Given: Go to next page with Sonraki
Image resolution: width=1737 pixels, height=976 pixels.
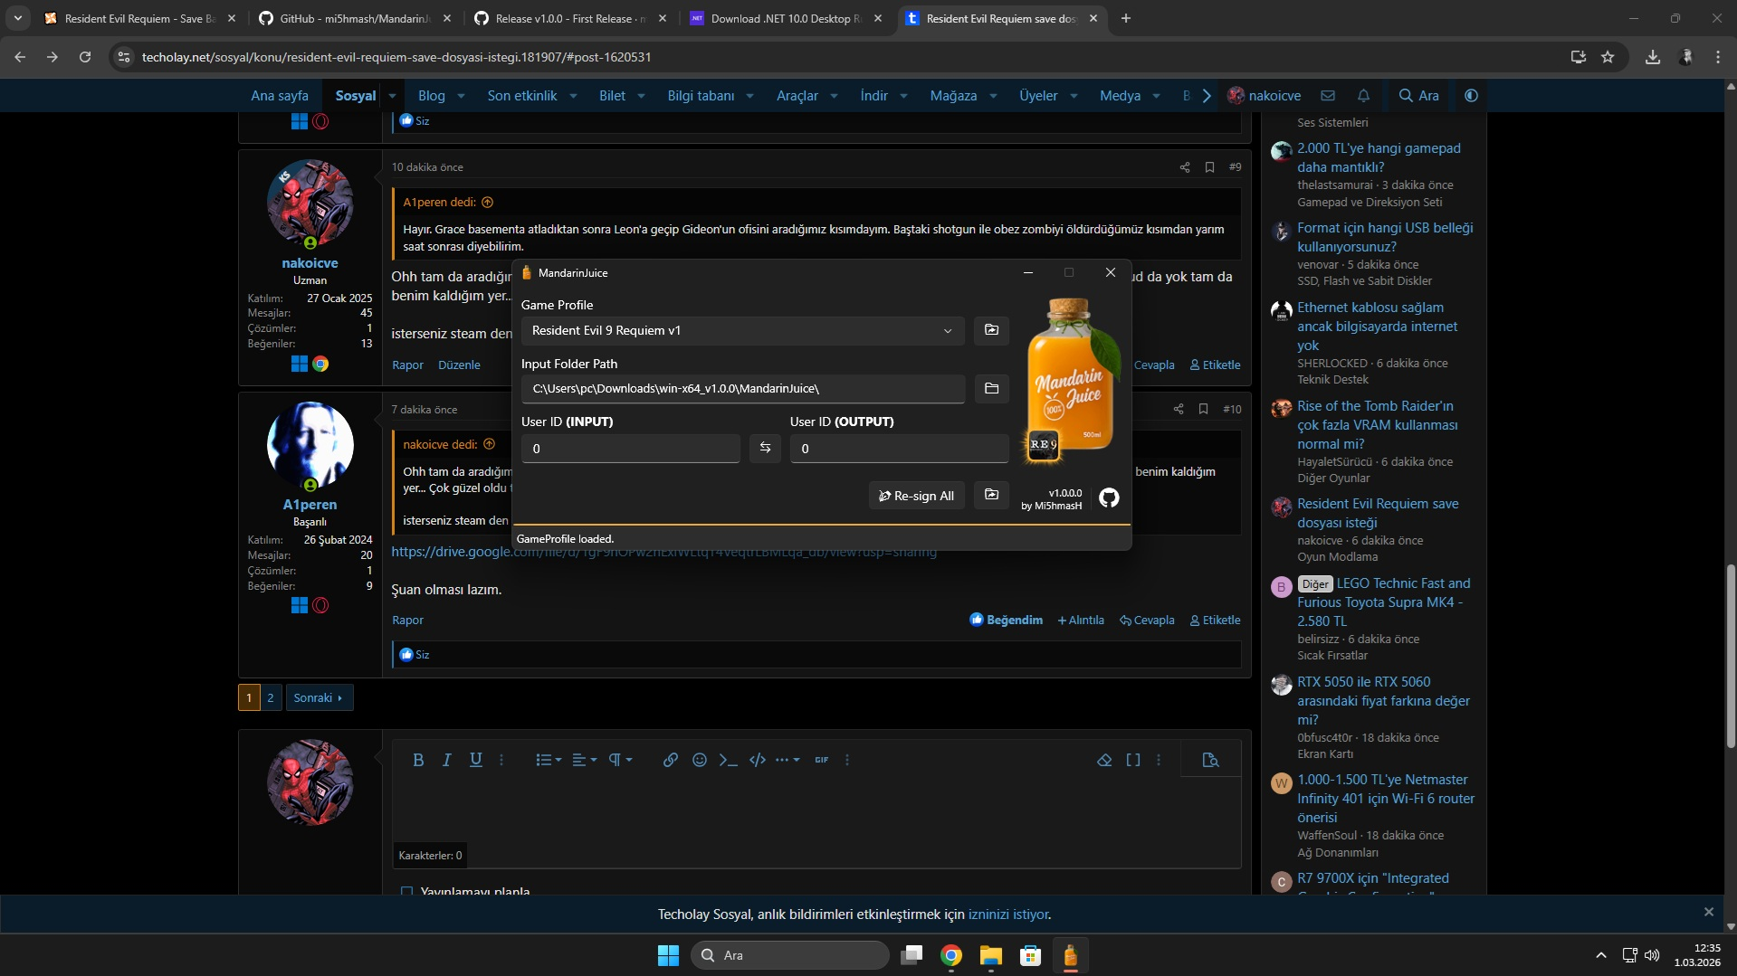Looking at the screenshot, I should coord(319,697).
